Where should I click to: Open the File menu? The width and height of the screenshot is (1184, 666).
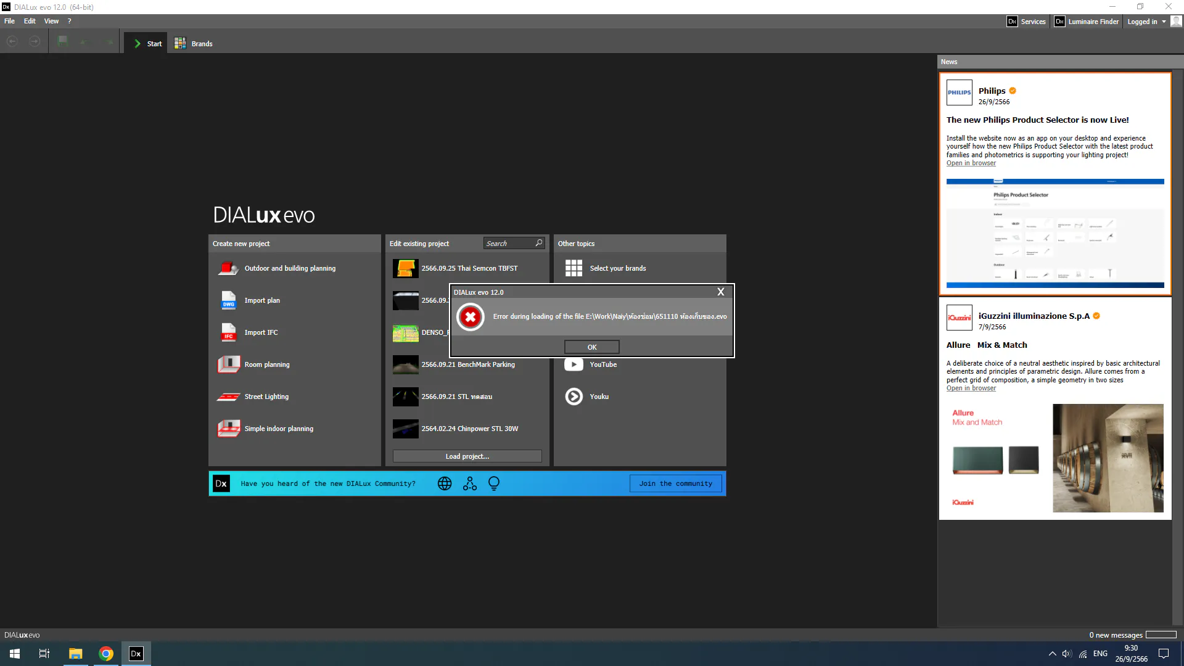9,21
